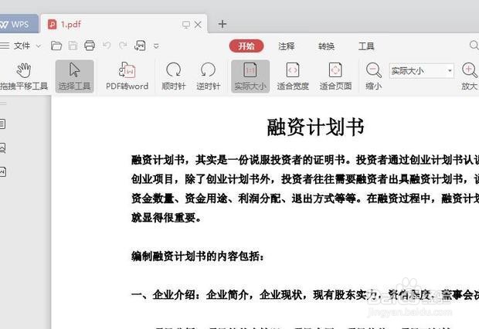Open a new tab with the plus button
Screen dimensions: 479x329
click(x=223, y=24)
